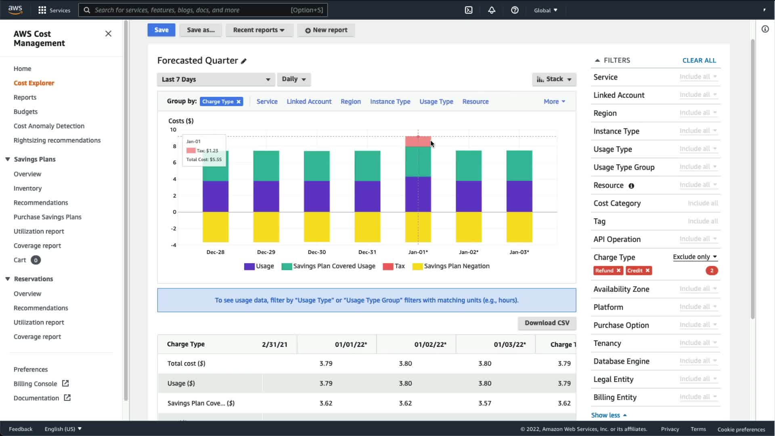This screenshot has width=775, height=436.
Task: Open the Daily granularity dropdown
Action: pyautogui.click(x=293, y=79)
